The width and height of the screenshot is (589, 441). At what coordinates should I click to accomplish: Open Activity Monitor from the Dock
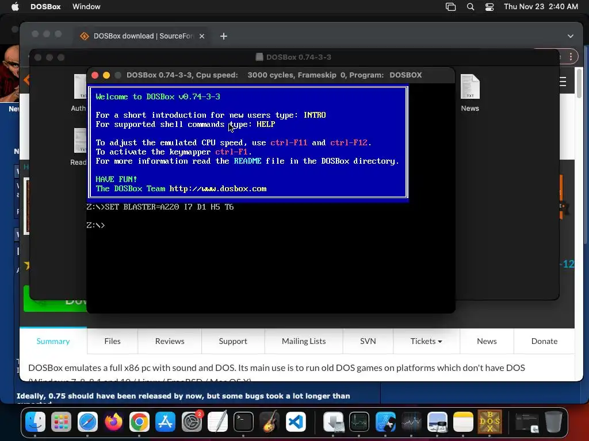(x=359, y=421)
